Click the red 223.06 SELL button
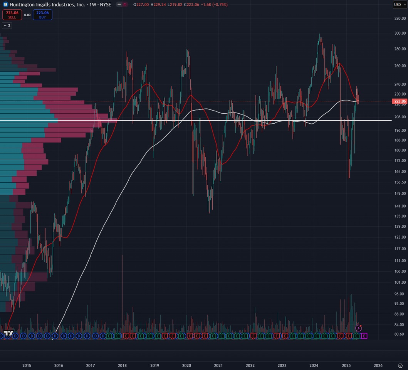This screenshot has width=408, height=370. point(12,15)
